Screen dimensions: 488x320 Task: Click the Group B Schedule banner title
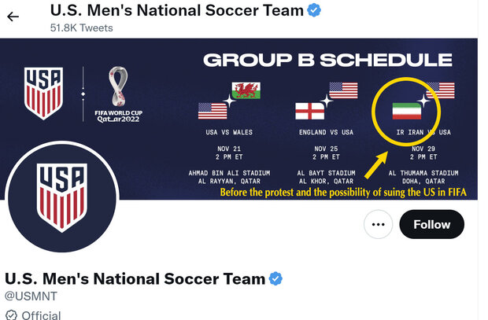(327, 60)
